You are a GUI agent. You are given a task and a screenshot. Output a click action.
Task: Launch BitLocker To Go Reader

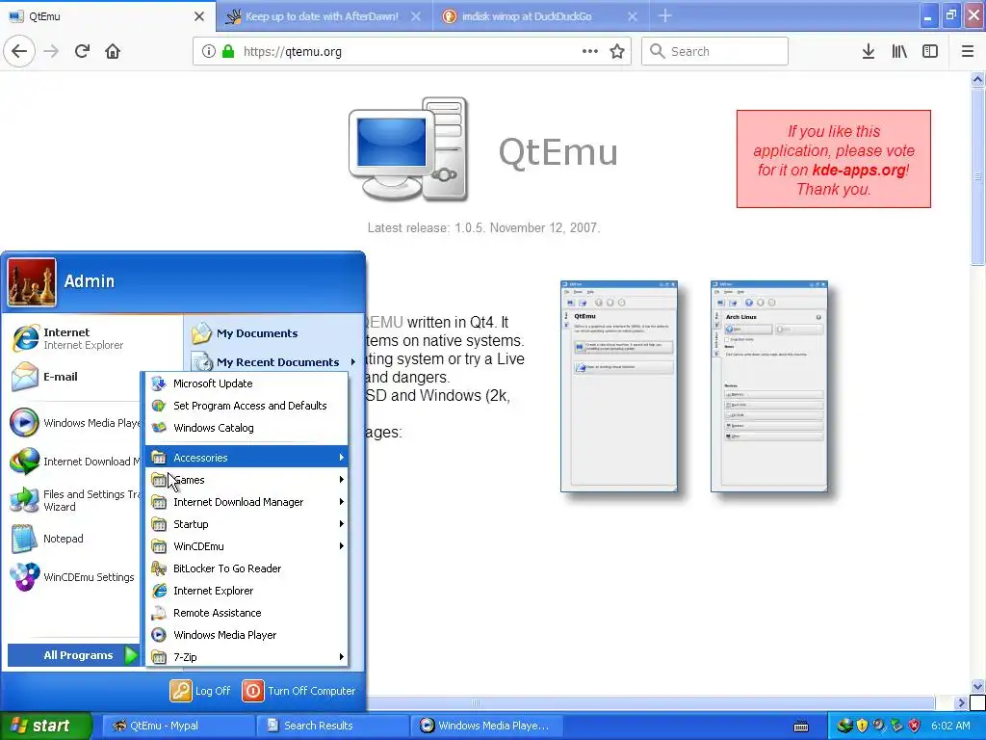click(x=246, y=568)
